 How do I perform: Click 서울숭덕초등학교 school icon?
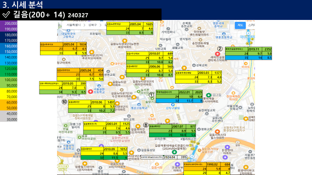point(68,142)
